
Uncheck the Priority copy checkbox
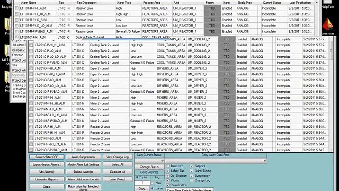(x=168, y=180)
